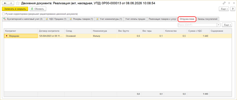Click register icon on Учет номенклатуры tab
Screen dimensions: 237x100
pos(97,19)
